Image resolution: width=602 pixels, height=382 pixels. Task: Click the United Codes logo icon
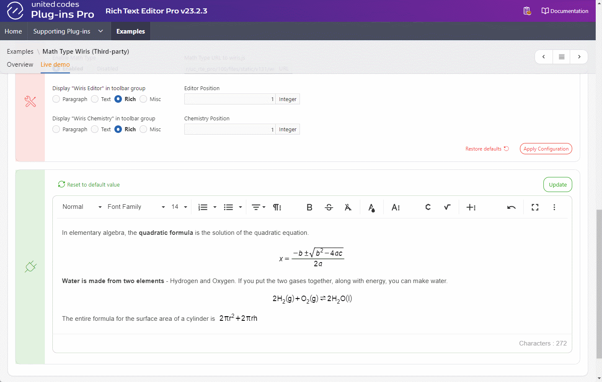[x=15, y=10]
